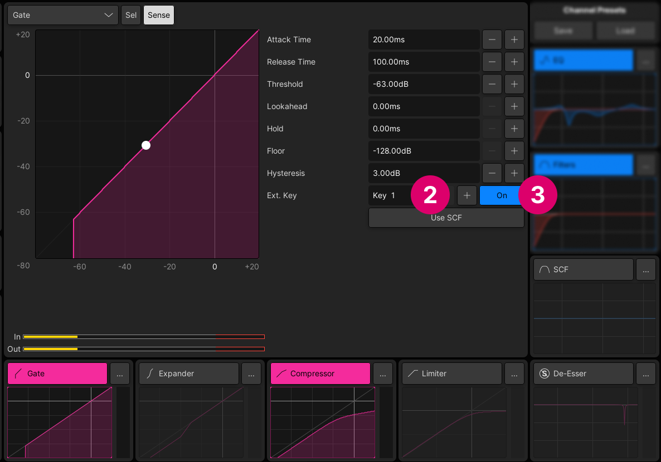Open the SCF options ellipsis menu
The height and width of the screenshot is (462, 661).
(645, 270)
